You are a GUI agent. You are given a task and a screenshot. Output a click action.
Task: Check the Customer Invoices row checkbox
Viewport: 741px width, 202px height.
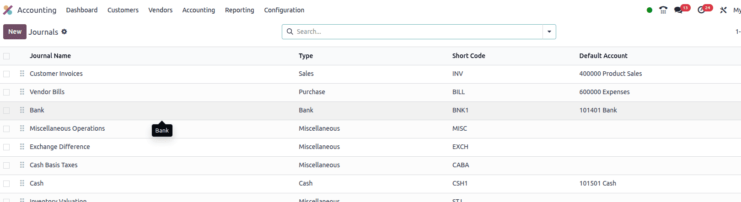click(6, 74)
